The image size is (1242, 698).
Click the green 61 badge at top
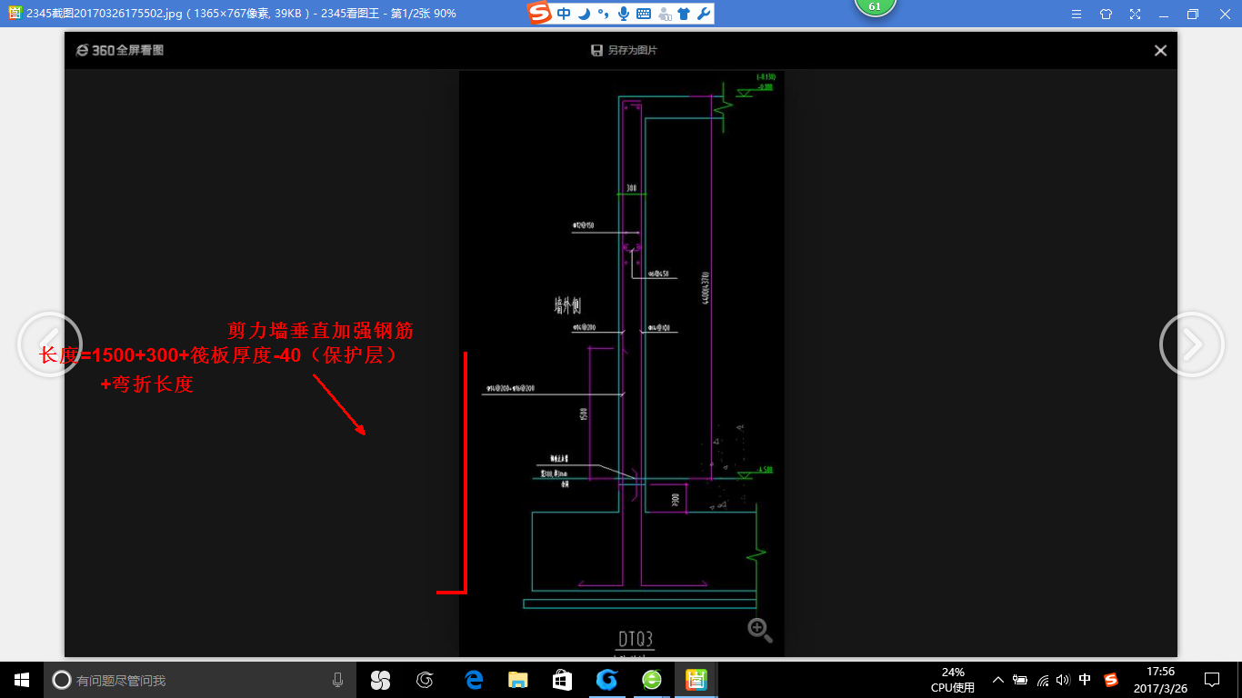pyautogui.click(x=875, y=6)
